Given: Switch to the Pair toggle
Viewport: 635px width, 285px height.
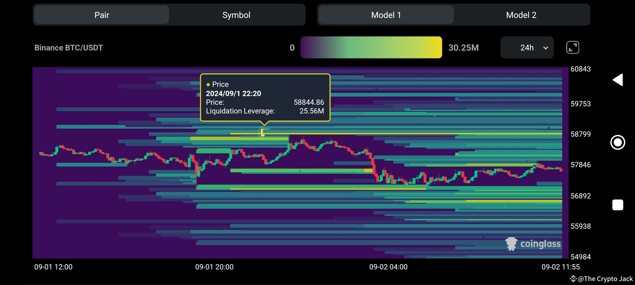Looking at the screenshot, I should [102, 15].
